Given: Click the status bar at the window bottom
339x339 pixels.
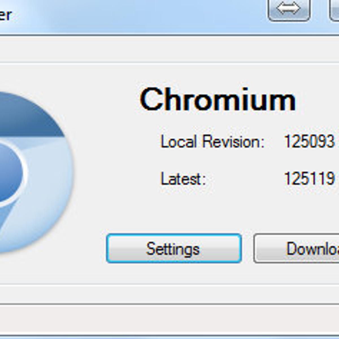Looking at the screenshot, I should [x=169, y=319].
